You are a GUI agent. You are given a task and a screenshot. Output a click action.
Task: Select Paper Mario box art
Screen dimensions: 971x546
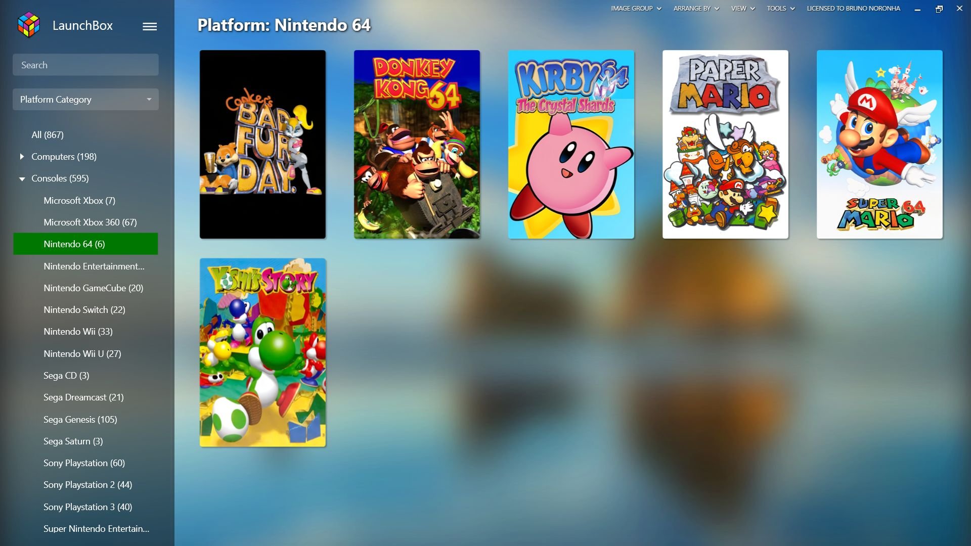[725, 144]
